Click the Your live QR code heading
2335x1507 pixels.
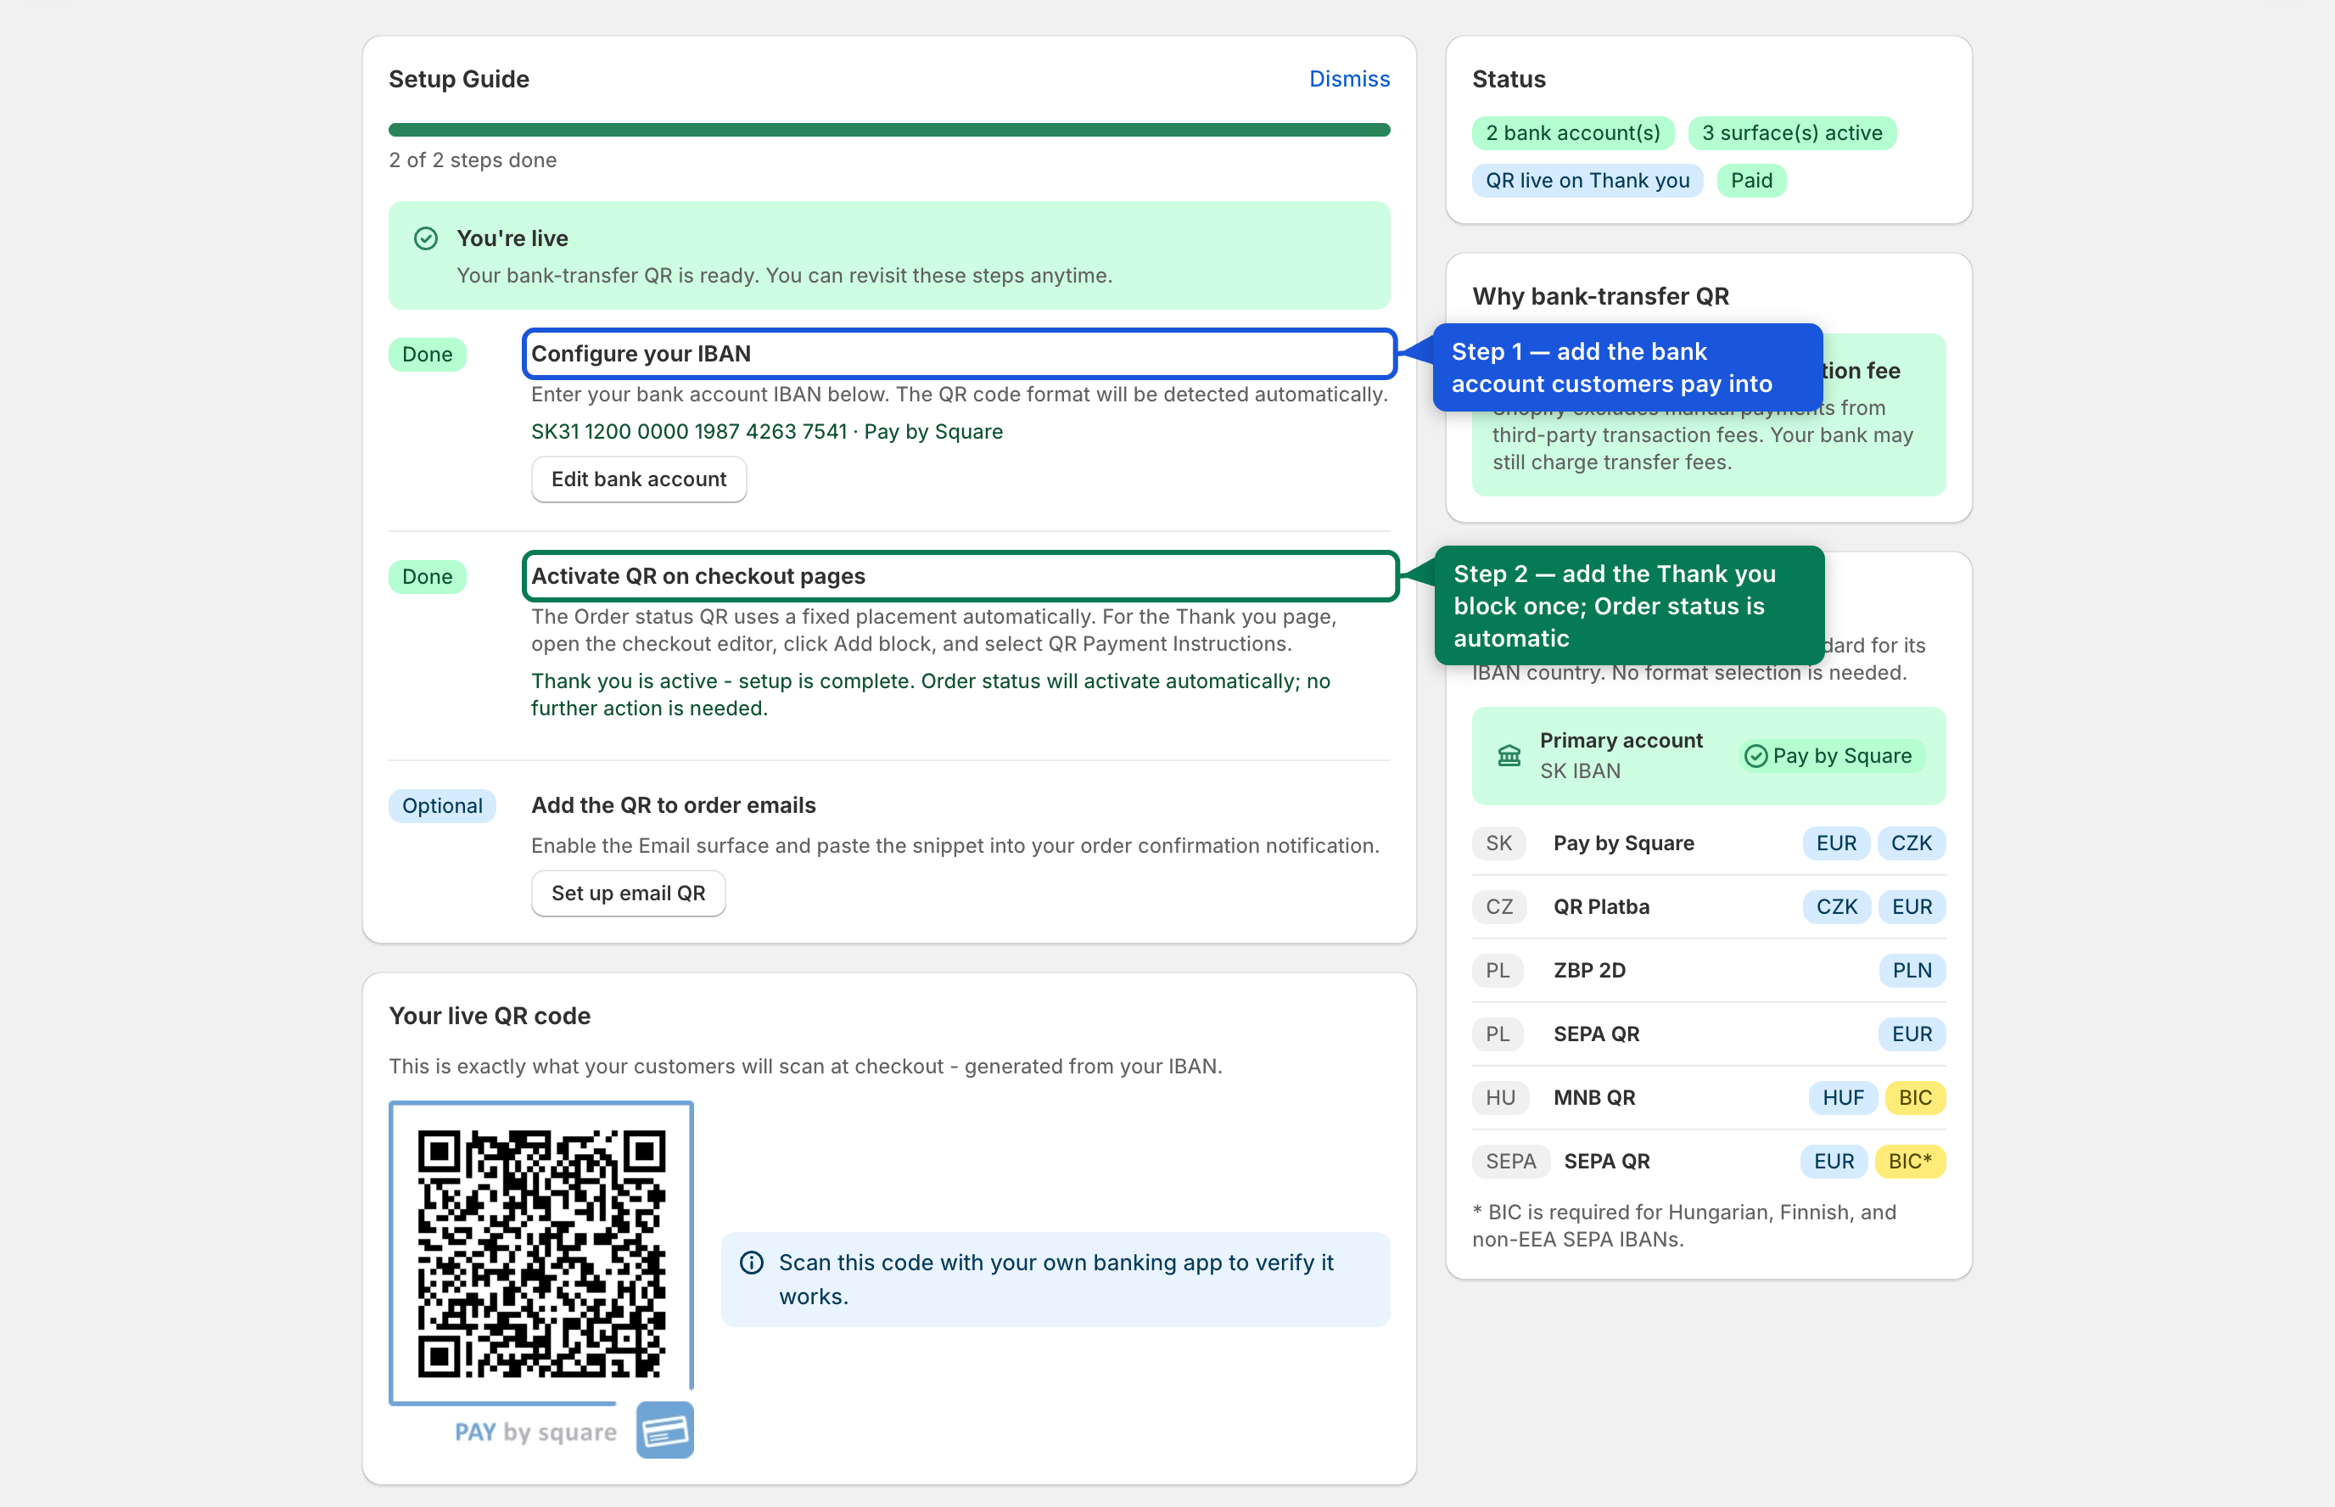[x=489, y=1017]
